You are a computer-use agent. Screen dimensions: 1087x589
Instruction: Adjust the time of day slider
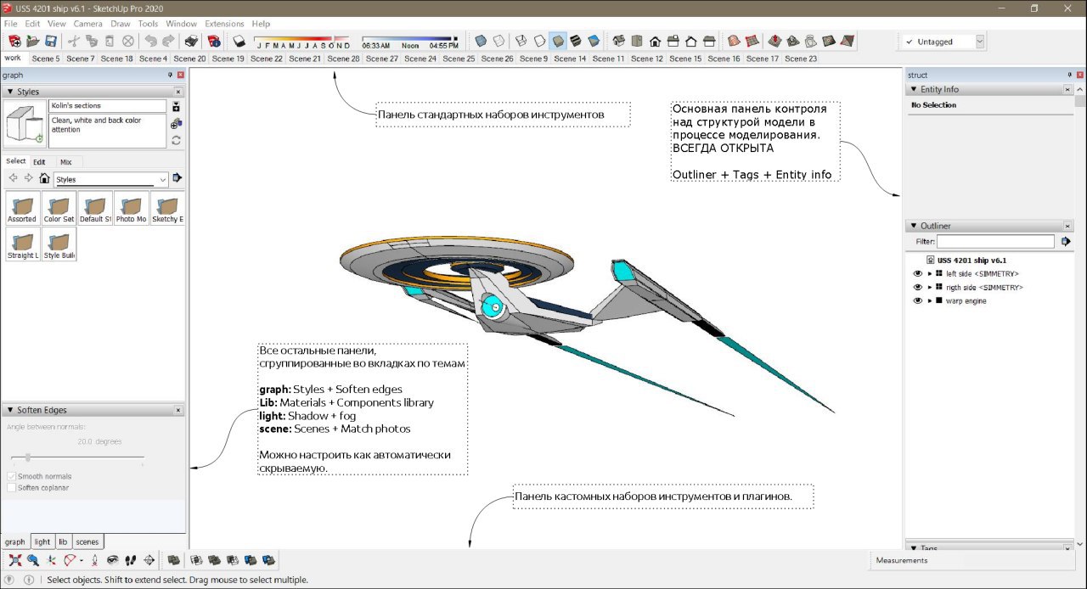410,39
